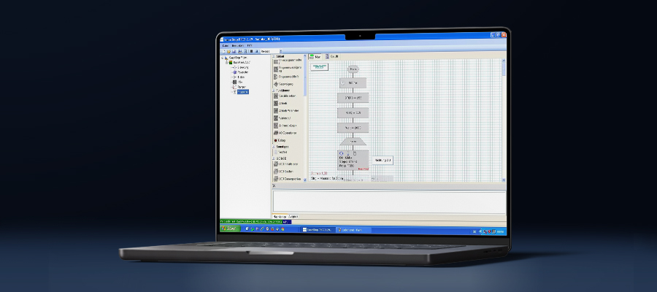The height and width of the screenshot is (292, 657).
Task: Switch to the second canvas tab
Action: tap(332, 56)
